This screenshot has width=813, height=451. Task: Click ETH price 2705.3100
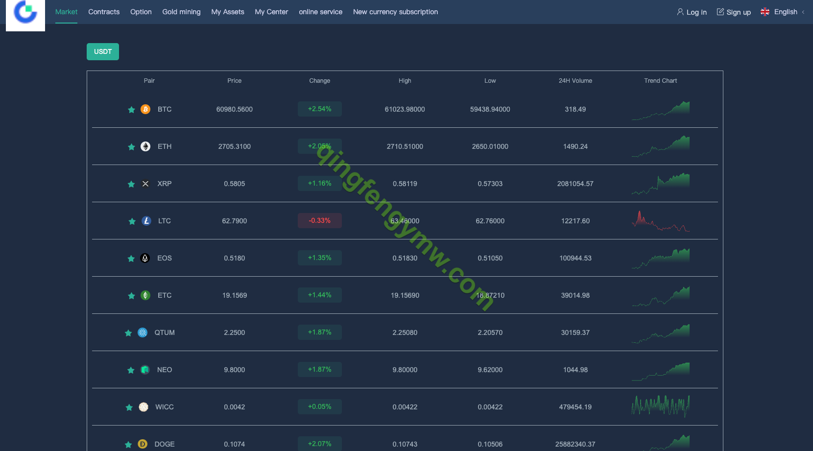tap(235, 146)
